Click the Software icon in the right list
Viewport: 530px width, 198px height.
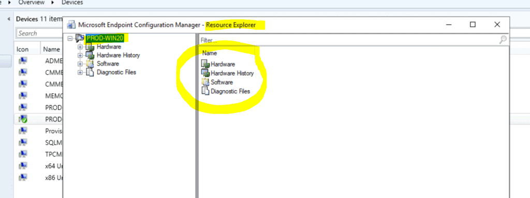(205, 82)
